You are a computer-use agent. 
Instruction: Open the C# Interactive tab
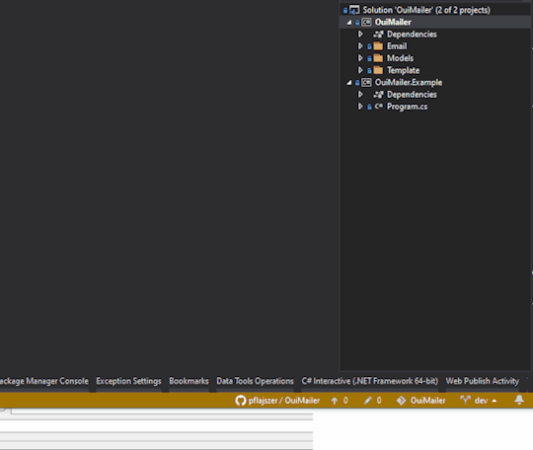pos(370,381)
